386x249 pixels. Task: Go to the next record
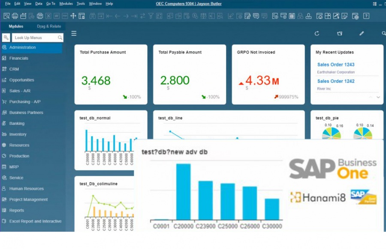point(126,16)
